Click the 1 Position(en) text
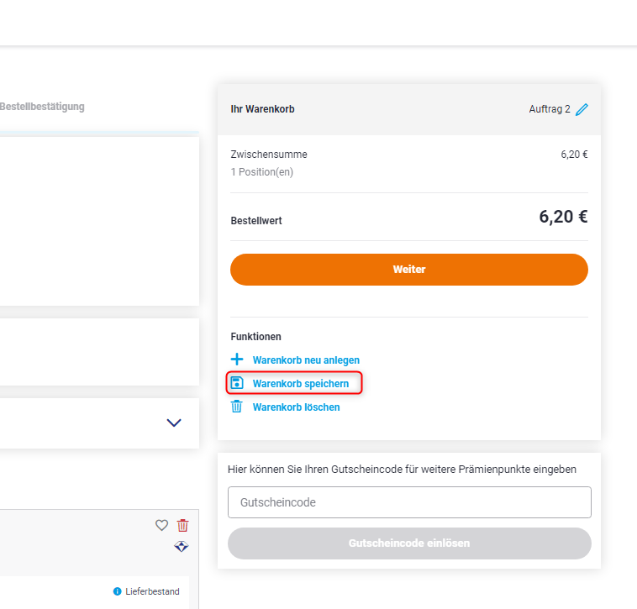Viewport: 637px width, 609px height. [262, 172]
